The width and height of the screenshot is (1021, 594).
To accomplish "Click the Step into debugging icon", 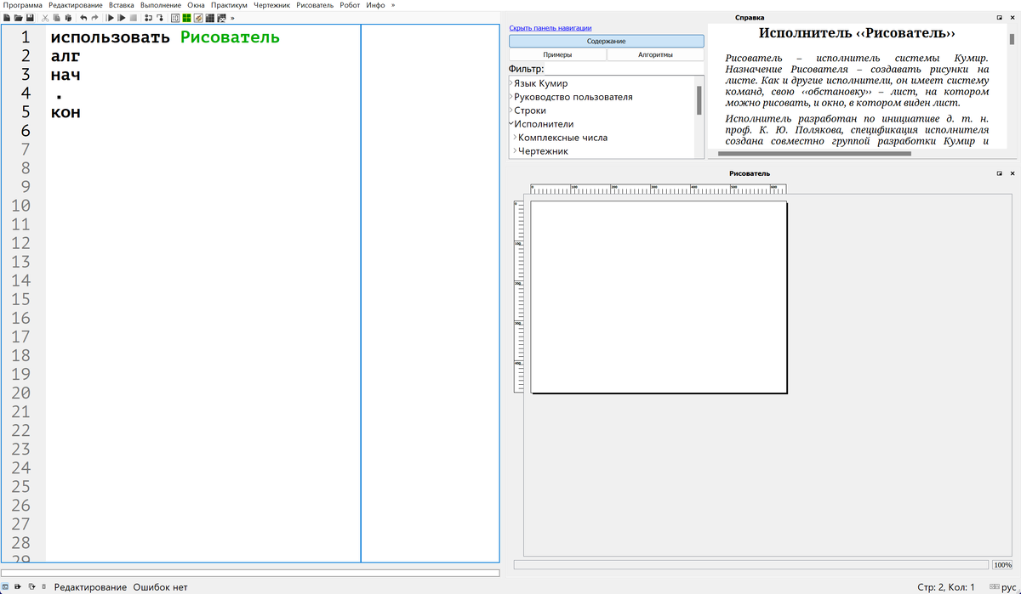I will [160, 18].
